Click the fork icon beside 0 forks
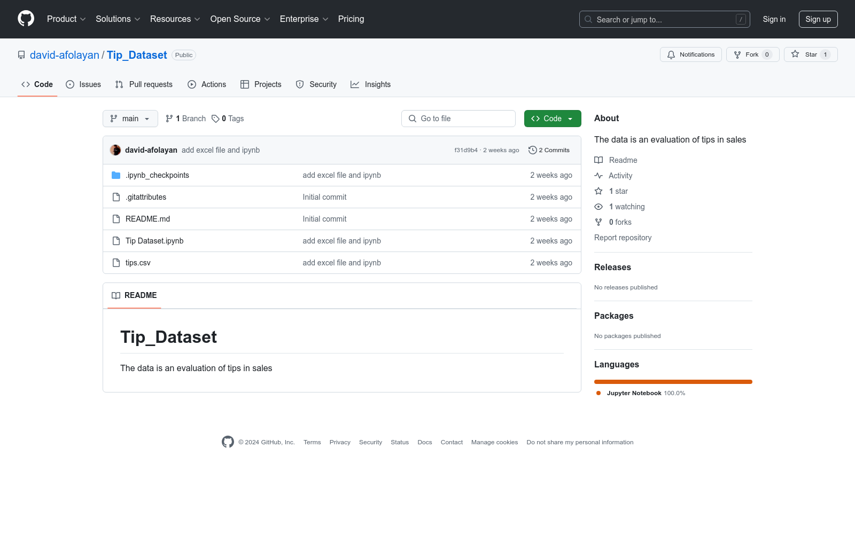This screenshot has width=855, height=534. coord(598,222)
